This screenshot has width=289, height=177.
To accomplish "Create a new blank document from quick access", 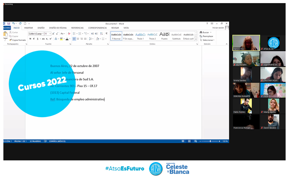I will 25,23.
